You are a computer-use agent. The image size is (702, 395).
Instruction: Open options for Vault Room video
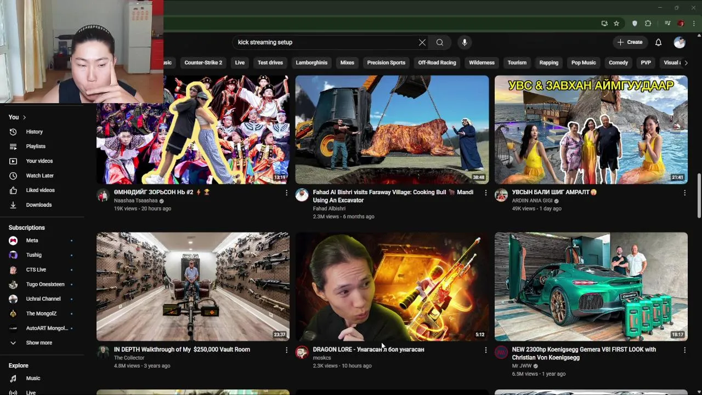pyautogui.click(x=286, y=350)
